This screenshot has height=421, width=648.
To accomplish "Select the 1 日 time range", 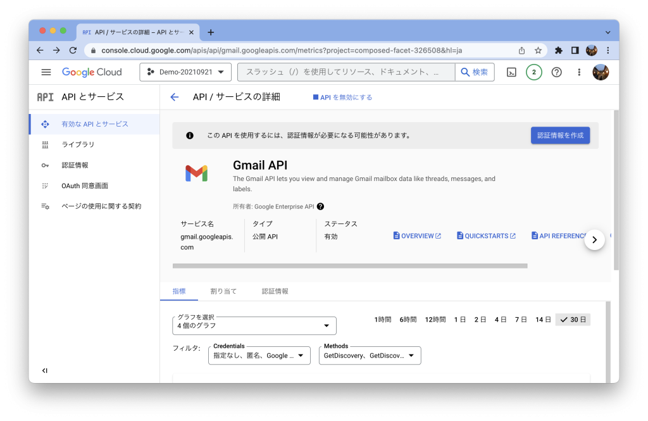I will pyautogui.click(x=459, y=320).
